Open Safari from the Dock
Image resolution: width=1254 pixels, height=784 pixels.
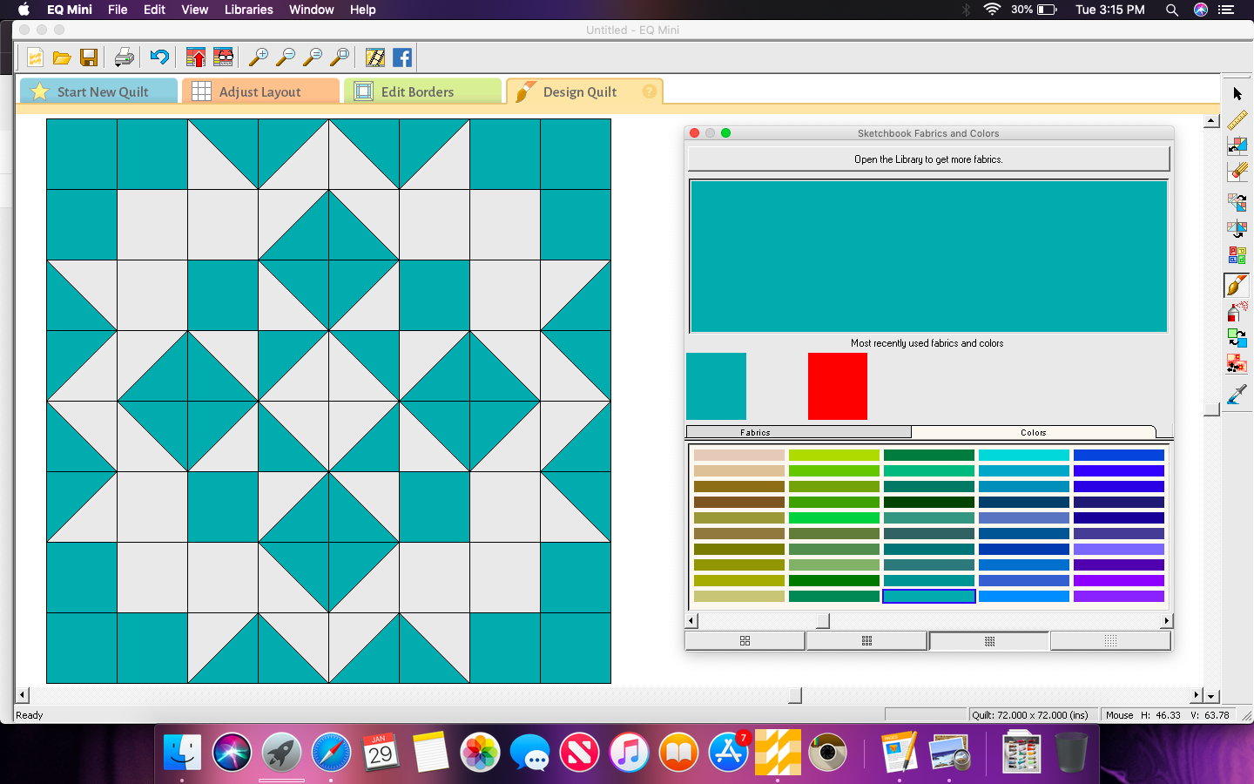tap(331, 752)
